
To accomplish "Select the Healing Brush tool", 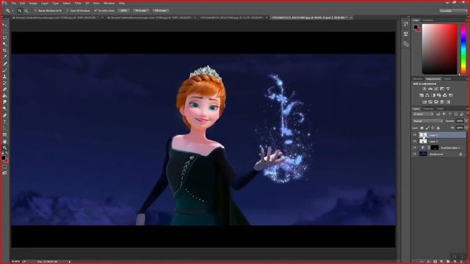I will tap(4, 64).
